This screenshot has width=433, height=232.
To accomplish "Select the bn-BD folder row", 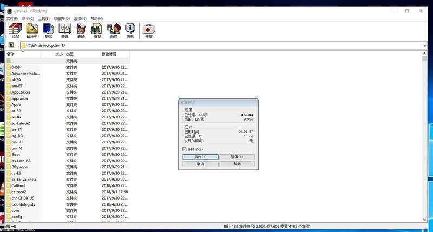I will (x=68, y=142).
